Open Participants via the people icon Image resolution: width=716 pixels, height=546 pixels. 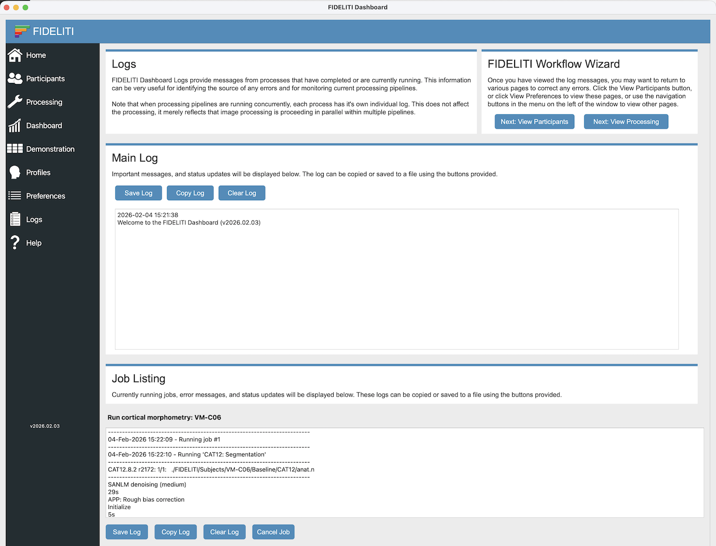pyautogui.click(x=15, y=78)
